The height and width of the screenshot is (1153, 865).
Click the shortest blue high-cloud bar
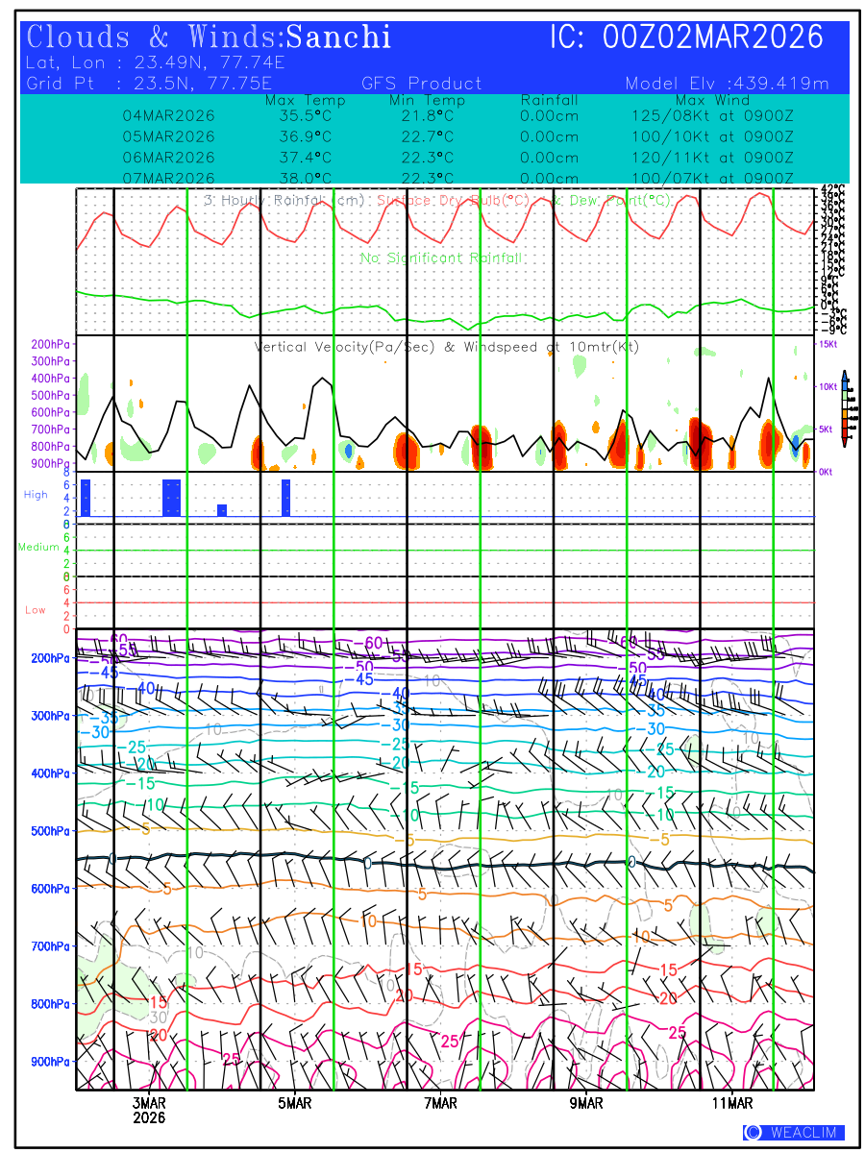[222, 510]
